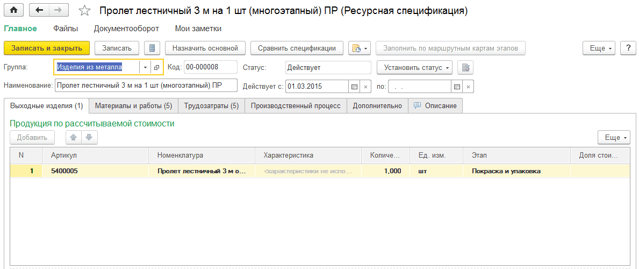This screenshot has height=269, width=639.
Task: Navigate forward with the right arrow
Action: pos(58,10)
